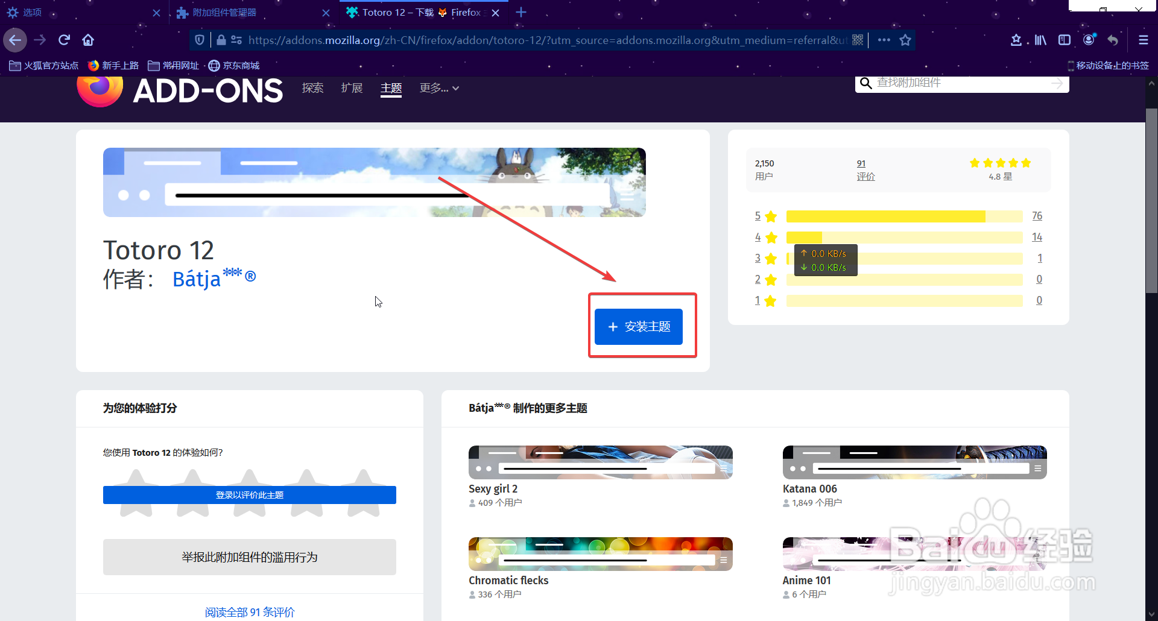Image resolution: width=1158 pixels, height=621 pixels.
Task: Click the 5-star rating bar
Action: tap(905, 216)
